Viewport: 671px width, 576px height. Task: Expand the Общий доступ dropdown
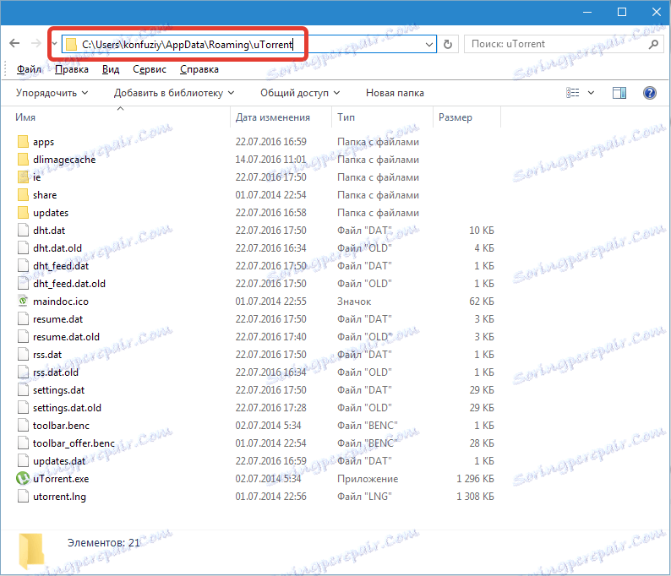[x=300, y=93]
